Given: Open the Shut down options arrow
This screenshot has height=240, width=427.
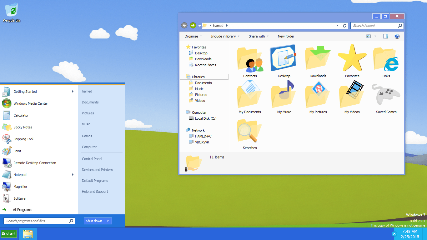Looking at the screenshot, I should coord(108,221).
